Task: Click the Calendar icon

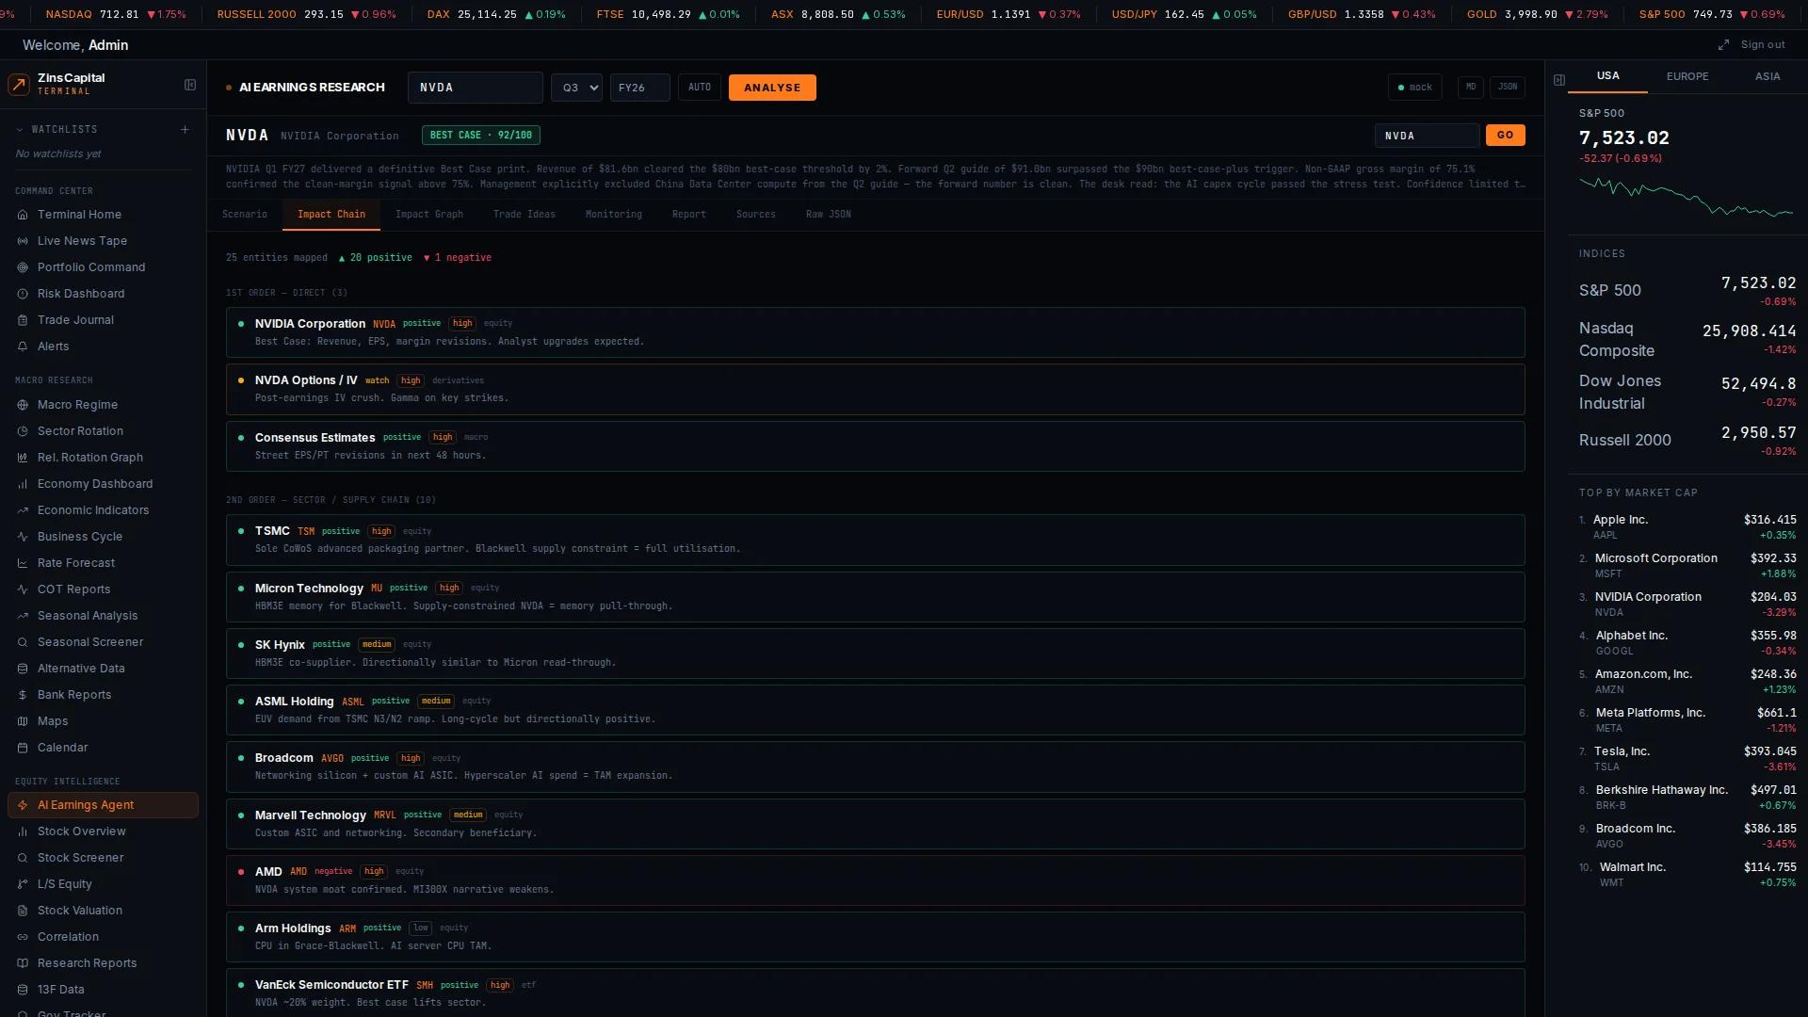Action: coord(23,748)
